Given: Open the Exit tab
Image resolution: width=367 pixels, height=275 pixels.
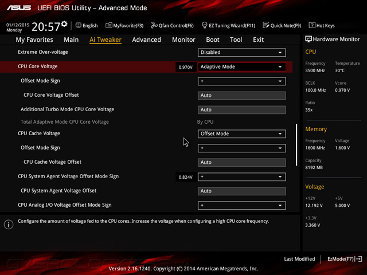Looking at the screenshot, I should tap(258, 40).
